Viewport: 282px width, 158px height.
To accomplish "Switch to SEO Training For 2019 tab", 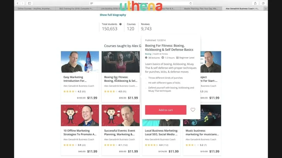I will tap(76, 9).
